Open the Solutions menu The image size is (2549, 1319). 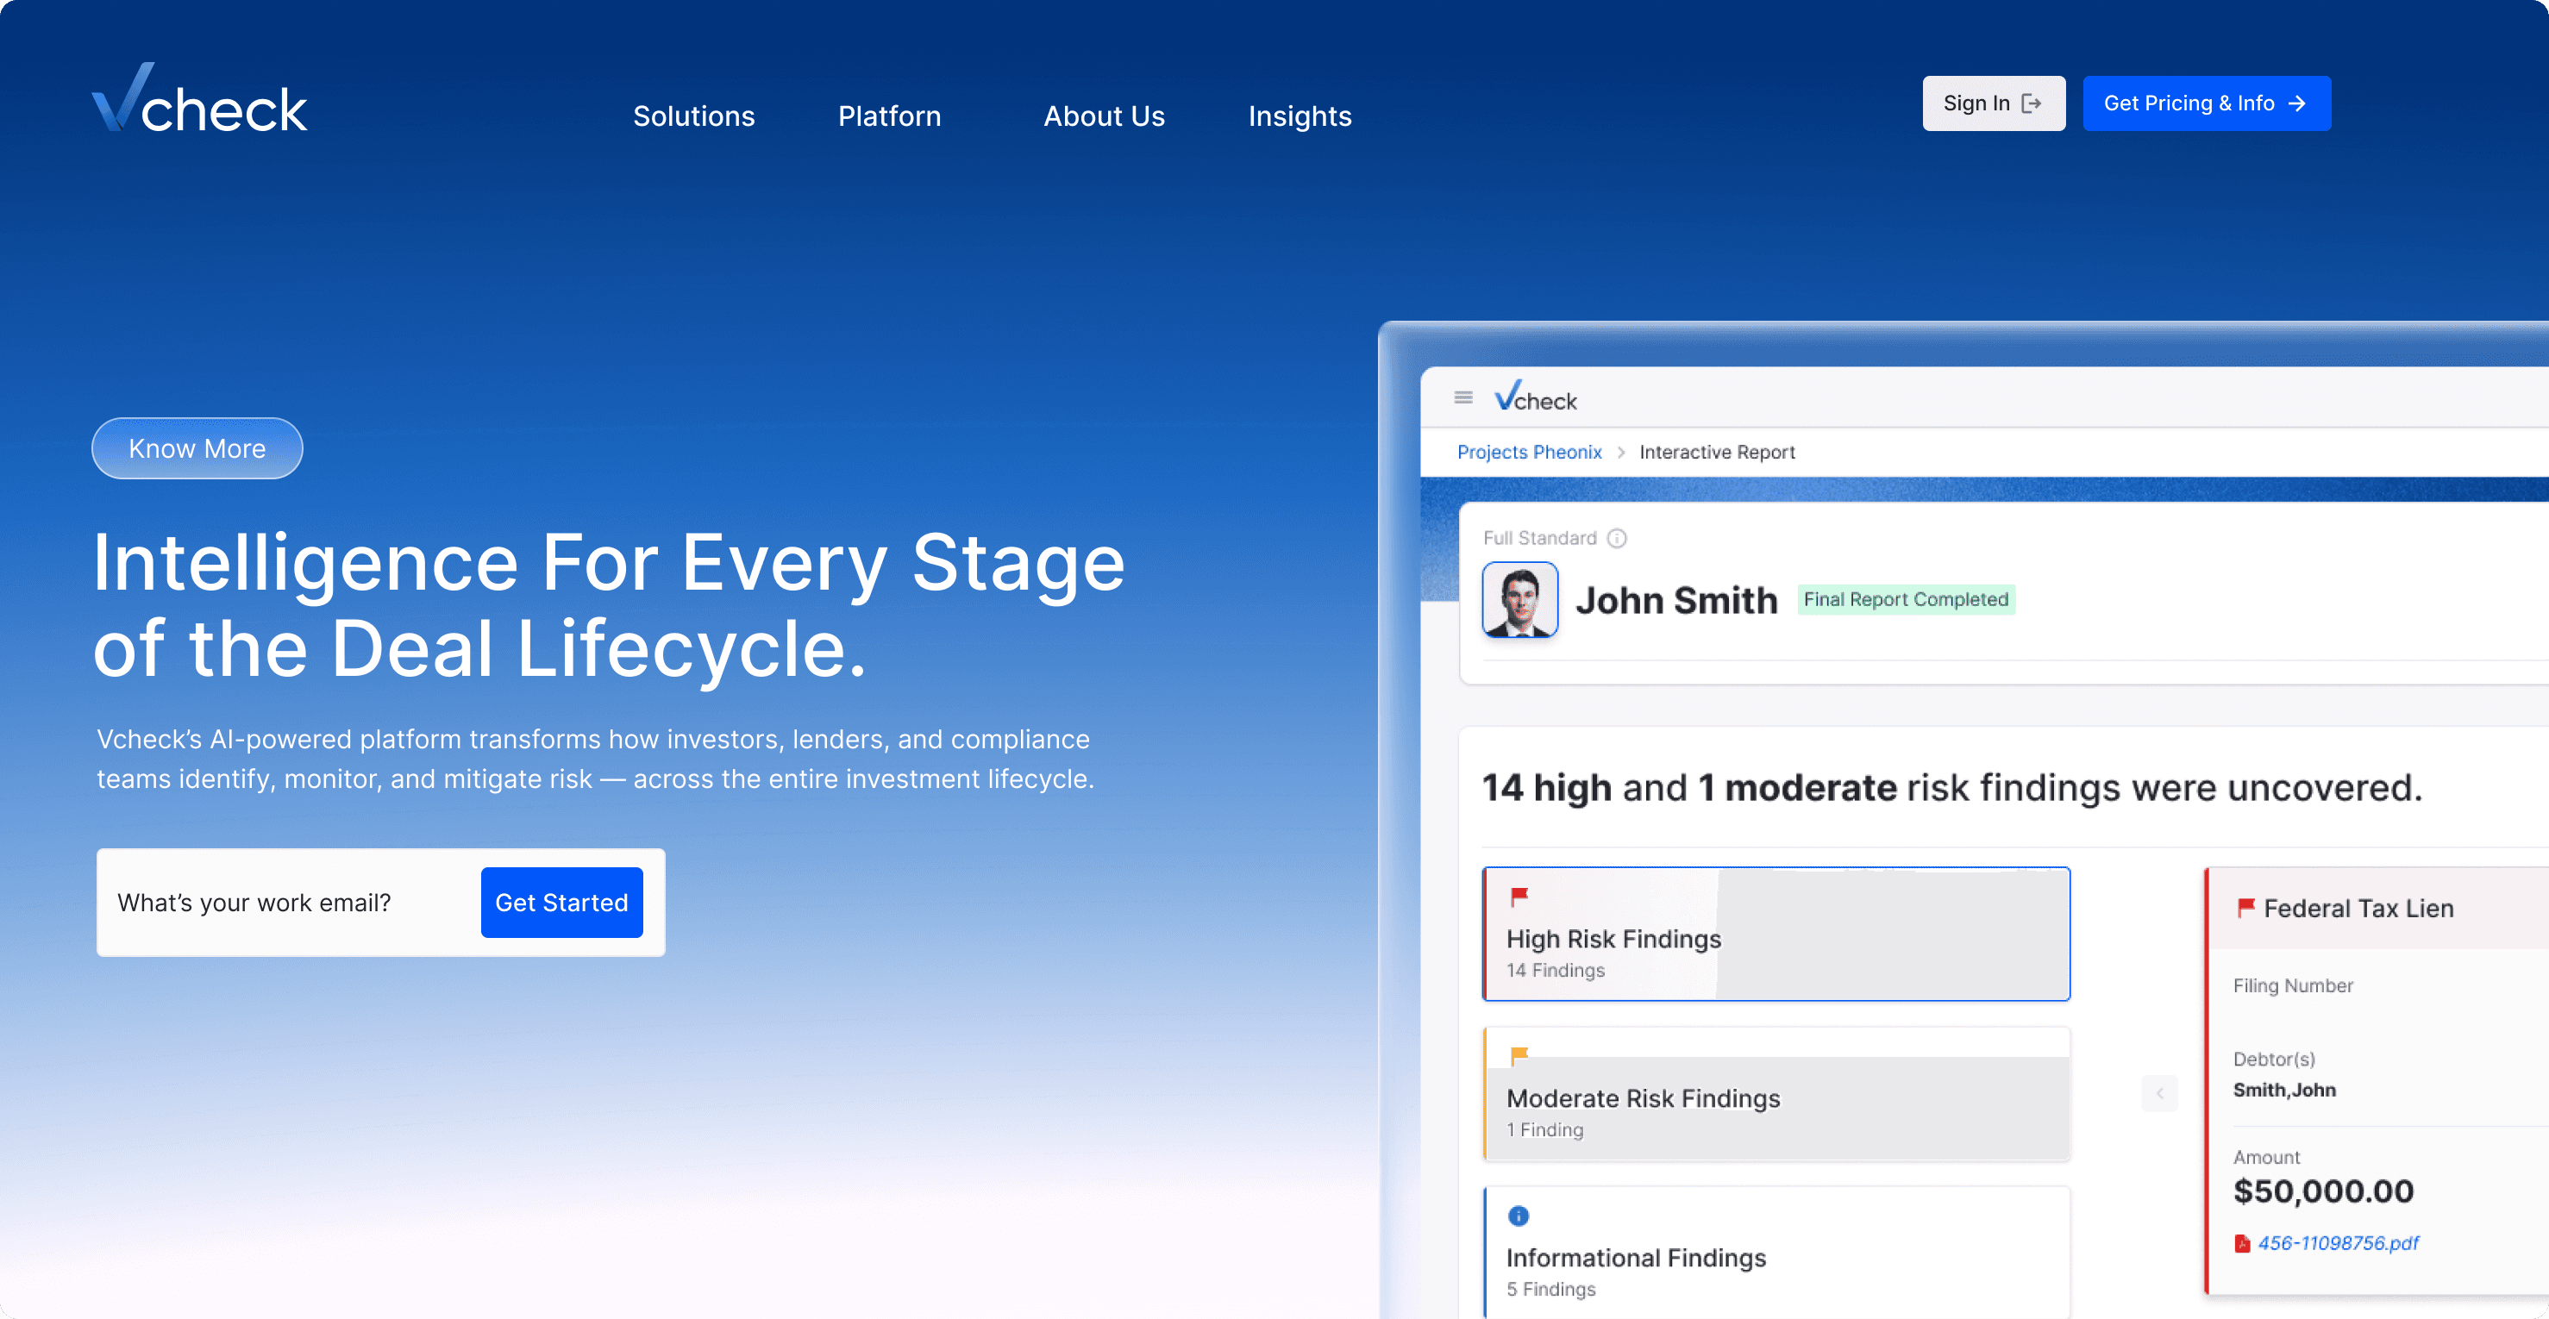(x=693, y=116)
